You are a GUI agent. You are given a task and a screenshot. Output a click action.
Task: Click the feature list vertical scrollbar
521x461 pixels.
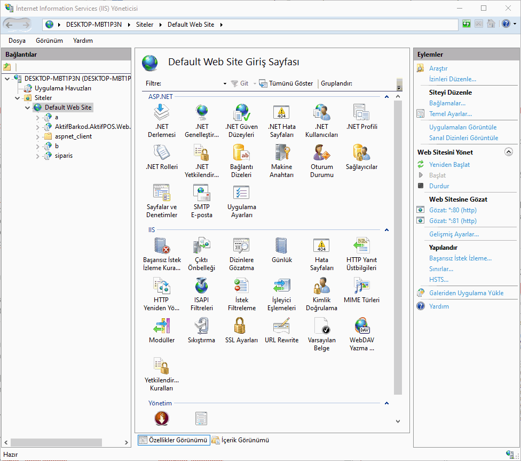pos(398,247)
